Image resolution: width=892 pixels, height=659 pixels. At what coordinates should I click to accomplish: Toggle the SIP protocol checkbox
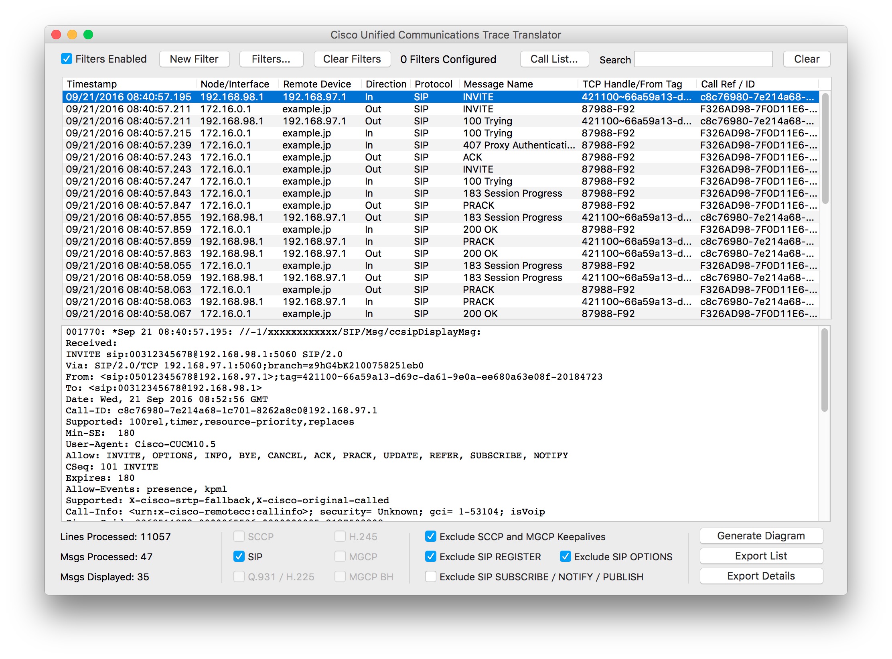click(239, 556)
